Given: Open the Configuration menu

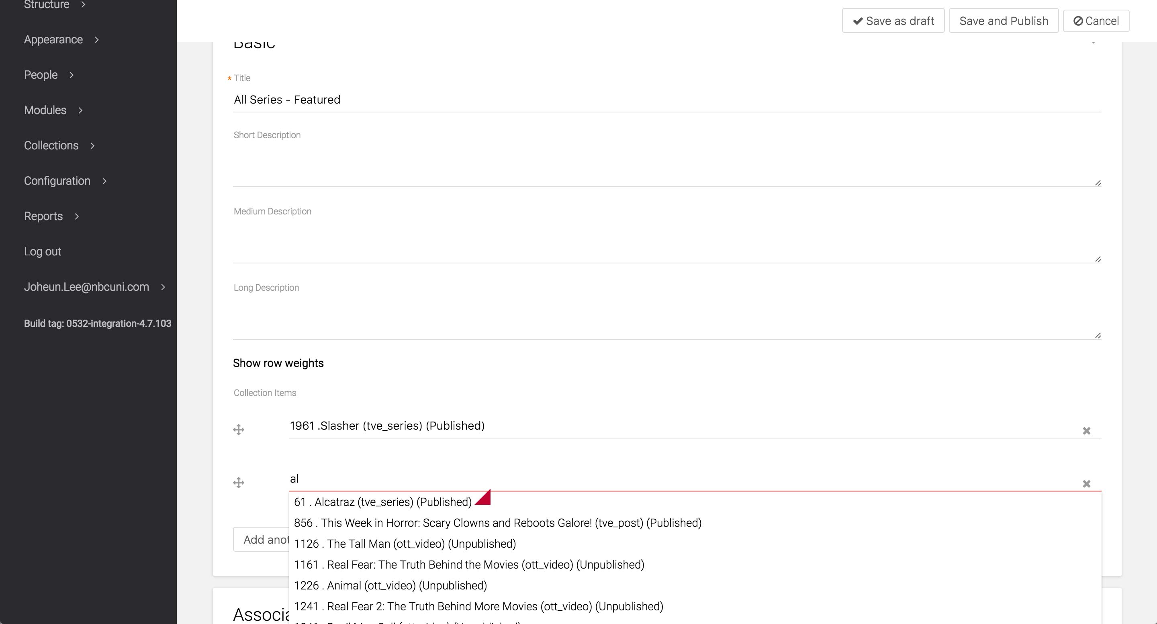Looking at the screenshot, I should tap(57, 181).
